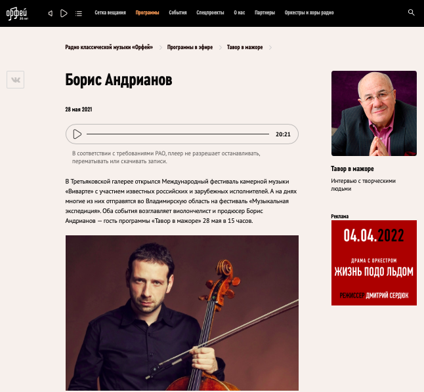The image size is (424, 392).
Task: Open the Спецпроекты section
Action: pyautogui.click(x=210, y=12)
